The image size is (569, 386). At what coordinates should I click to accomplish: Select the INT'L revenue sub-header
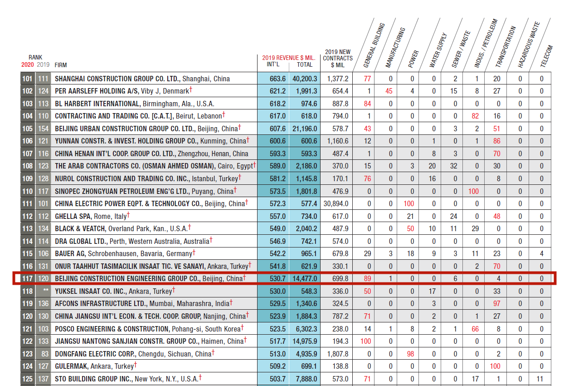[x=273, y=64]
